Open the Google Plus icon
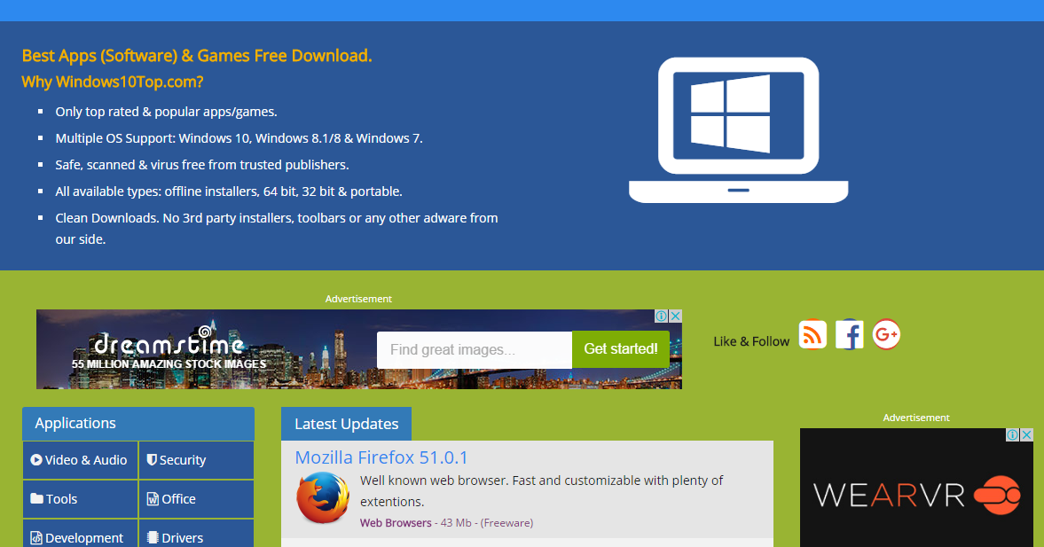Screen dimensions: 1044x547 pyautogui.click(x=886, y=334)
